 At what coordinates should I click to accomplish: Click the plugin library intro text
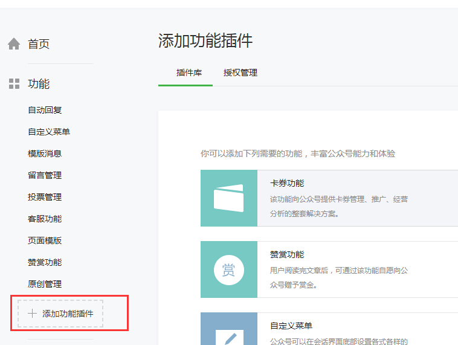298,153
